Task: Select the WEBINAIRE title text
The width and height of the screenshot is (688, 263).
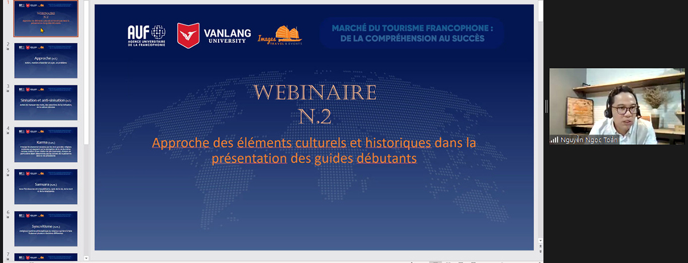Action: point(315,94)
